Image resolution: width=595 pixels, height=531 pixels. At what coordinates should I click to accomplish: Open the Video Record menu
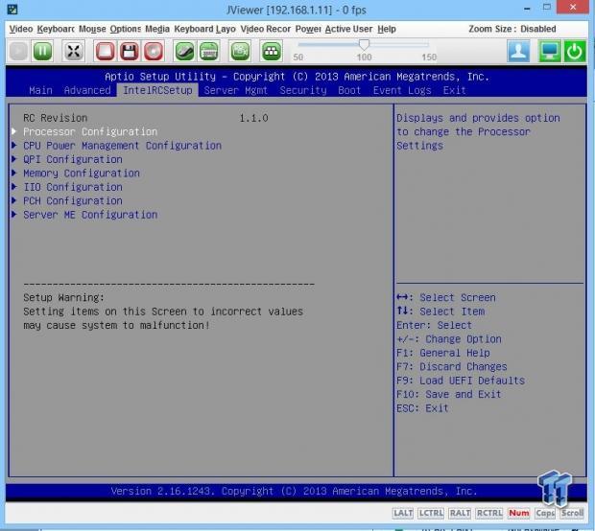tap(265, 29)
